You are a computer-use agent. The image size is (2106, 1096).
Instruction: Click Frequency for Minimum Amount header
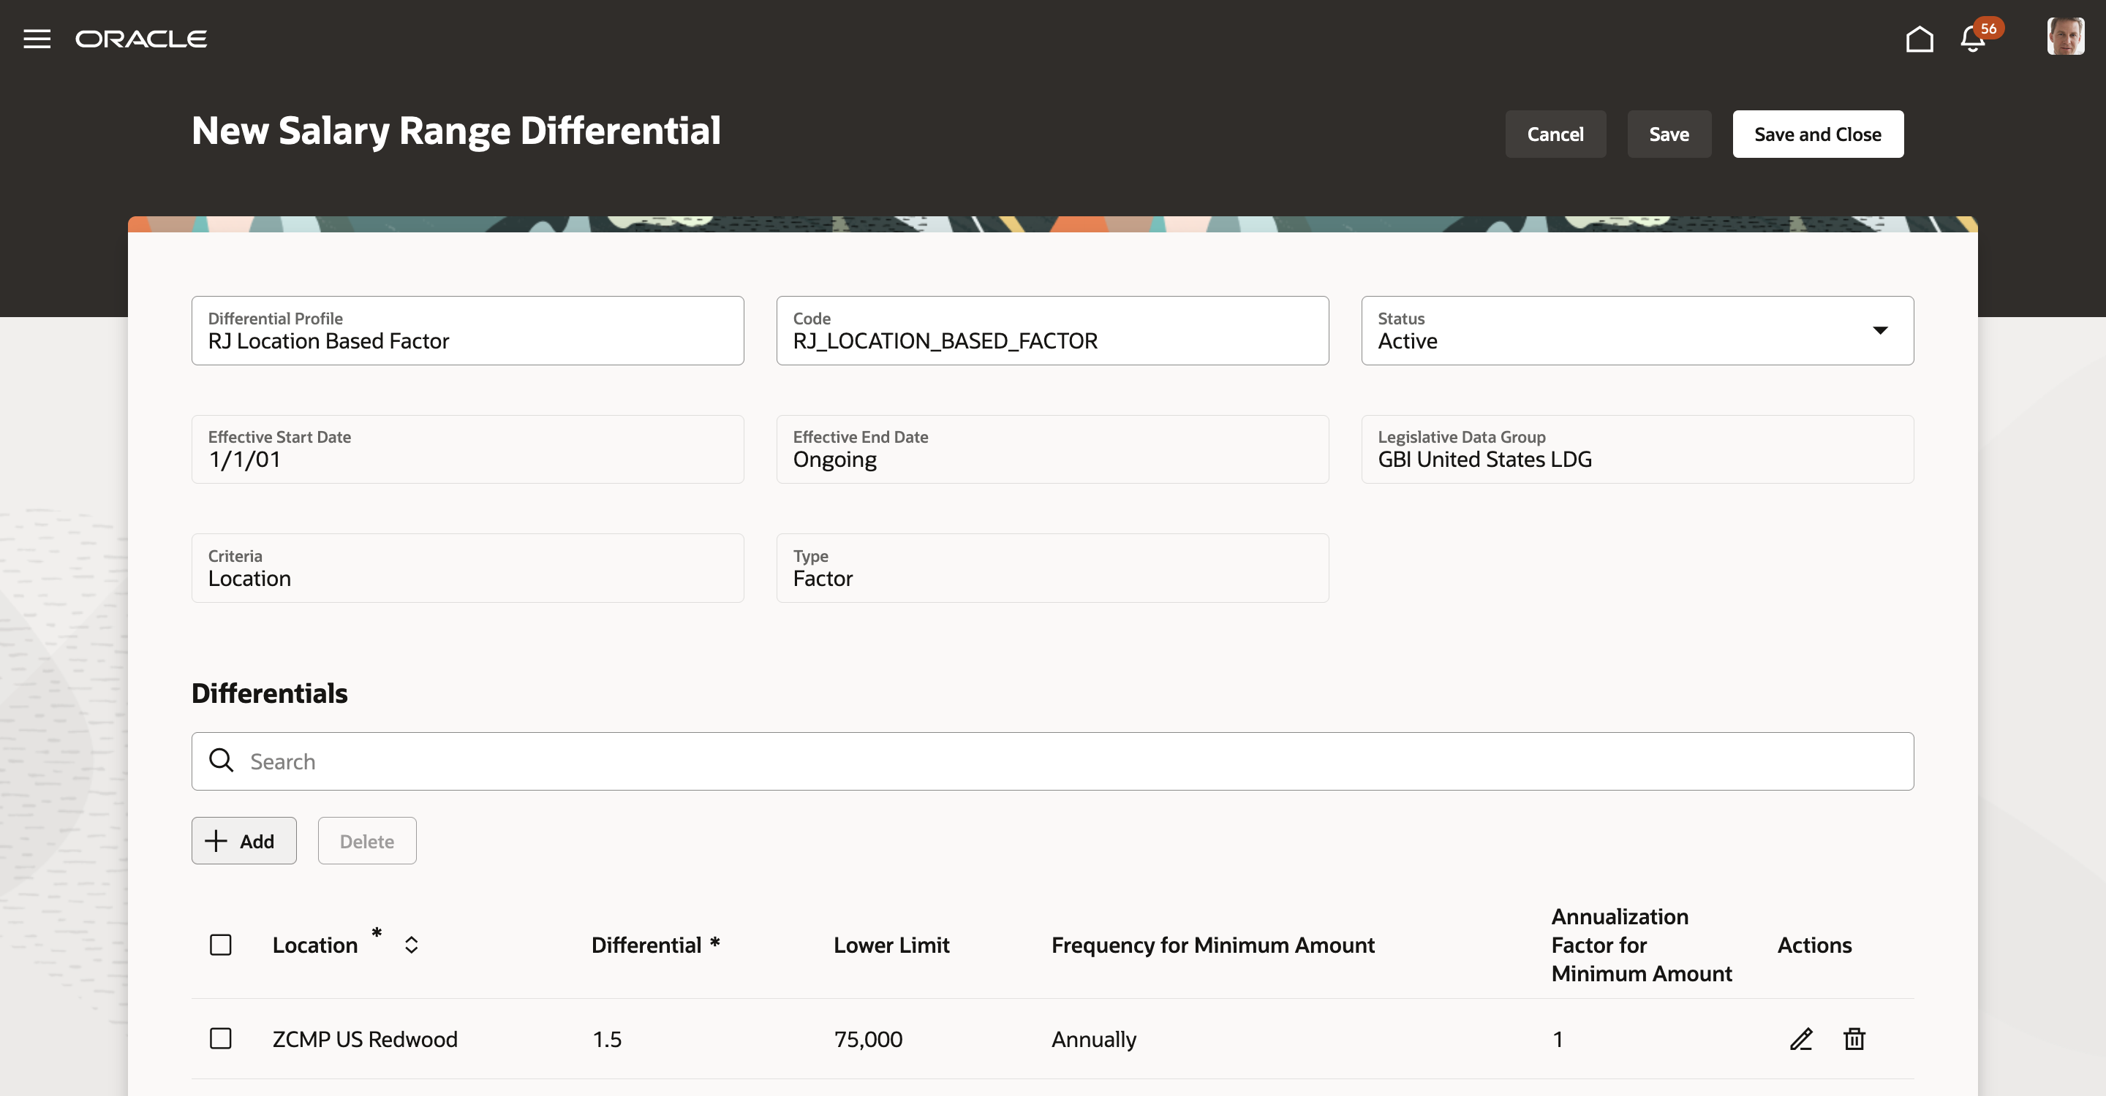pos(1212,945)
